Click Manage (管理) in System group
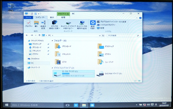The image size is (173, 109). click(x=101, y=28)
